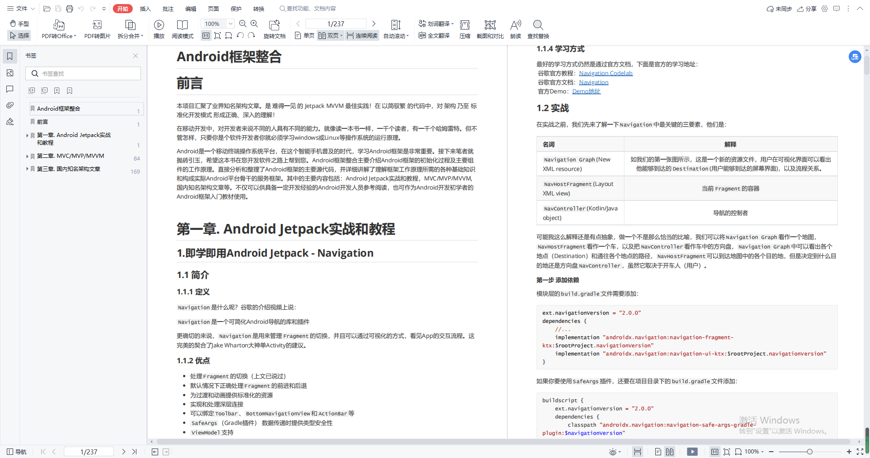Open the annotations panel sidebar icon
The image size is (870, 458).
[x=10, y=89]
